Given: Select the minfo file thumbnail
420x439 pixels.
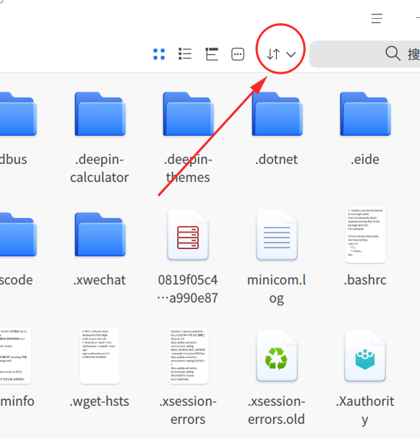Looking at the screenshot, I should pos(14,355).
